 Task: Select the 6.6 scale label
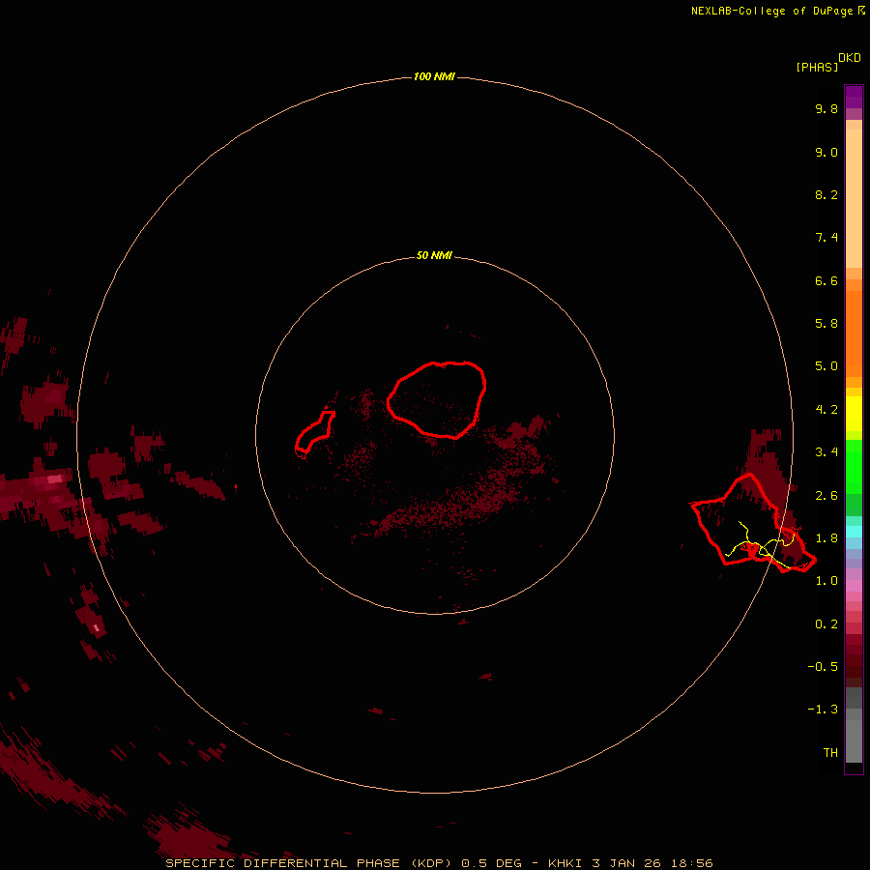(x=826, y=280)
